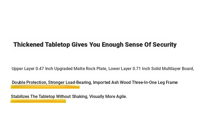Click 'Enough Sense' in the heading

pyautogui.click(x=122, y=45)
